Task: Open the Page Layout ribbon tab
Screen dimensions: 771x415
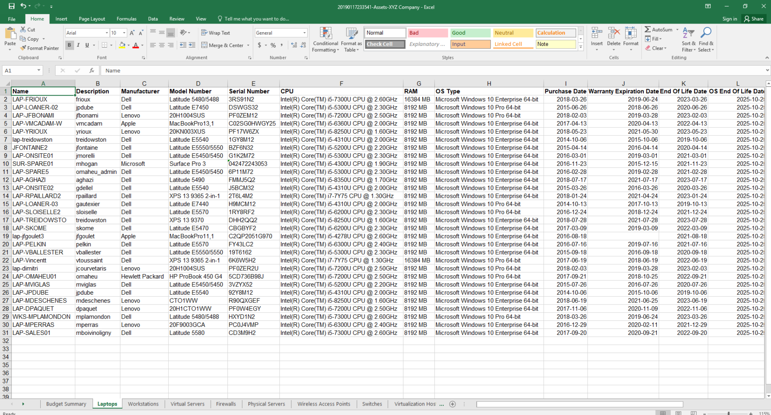Action: tap(92, 19)
